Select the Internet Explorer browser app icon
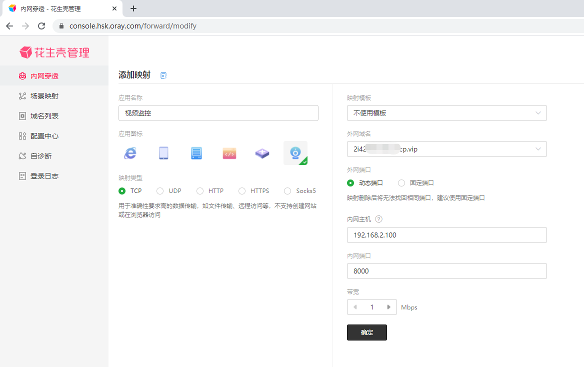Screen dimensions: 584x367 130,153
